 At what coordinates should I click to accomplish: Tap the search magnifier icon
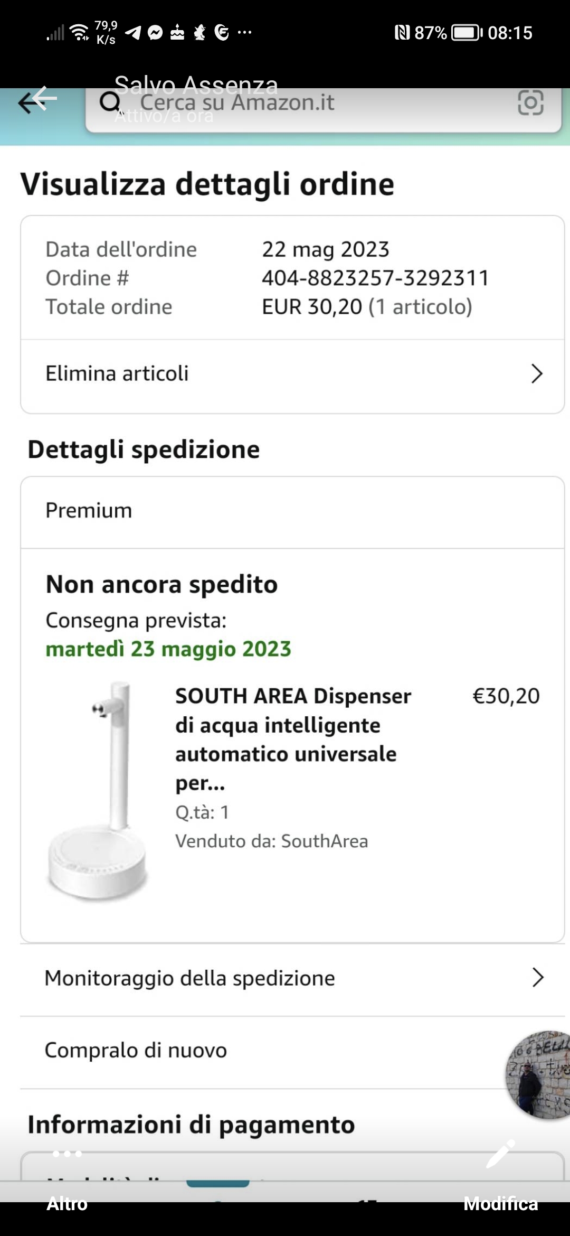coord(110,102)
